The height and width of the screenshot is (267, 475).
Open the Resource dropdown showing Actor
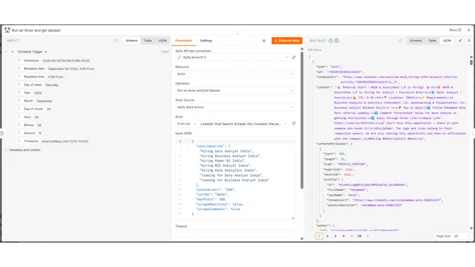click(235, 74)
